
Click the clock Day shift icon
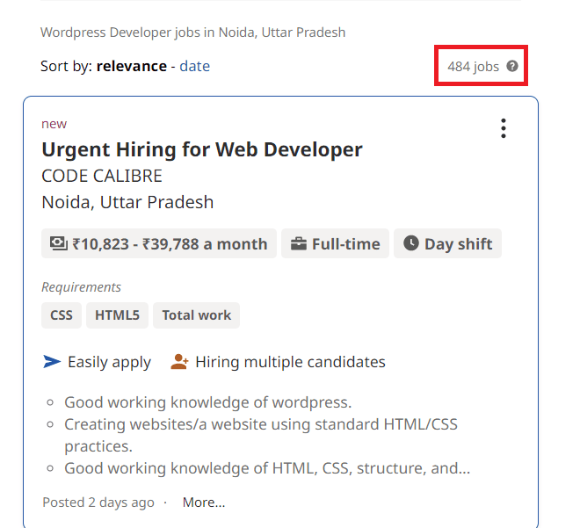[411, 243]
